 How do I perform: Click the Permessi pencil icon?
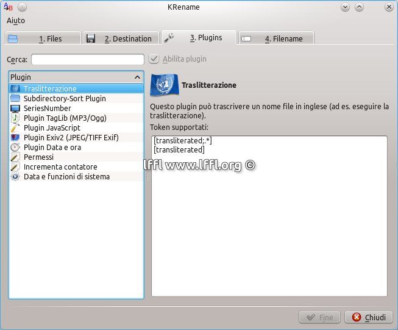point(15,157)
